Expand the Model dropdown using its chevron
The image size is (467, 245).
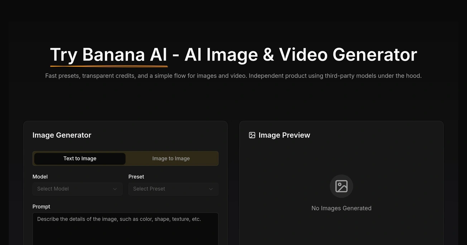point(115,189)
